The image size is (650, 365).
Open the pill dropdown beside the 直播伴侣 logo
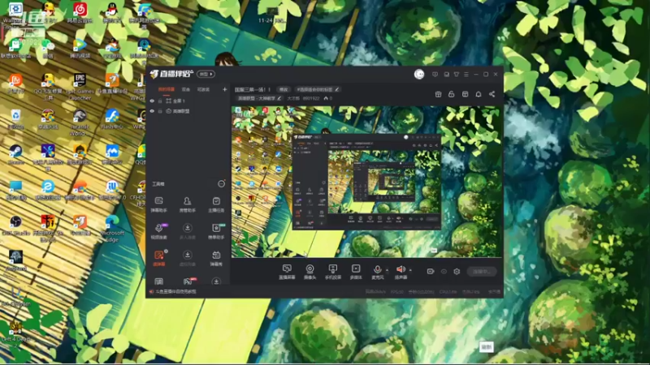(x=206, y=74)
